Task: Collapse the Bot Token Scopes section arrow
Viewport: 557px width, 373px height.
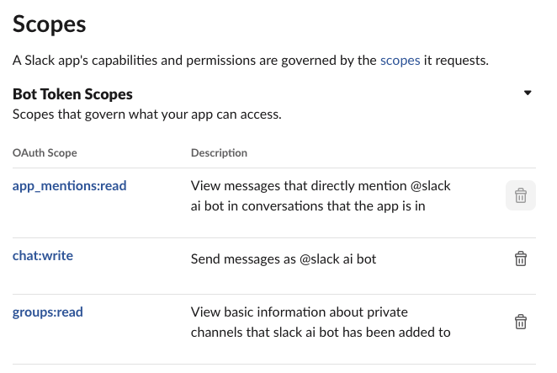Action: coord(528,93)
